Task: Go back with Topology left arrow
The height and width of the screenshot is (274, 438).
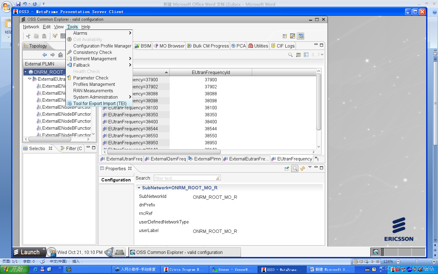Action: pyautogui.click(x=45, y=55)
